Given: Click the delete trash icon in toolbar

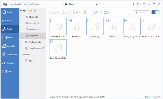Looking at the screenshot, I should [85, 12].
